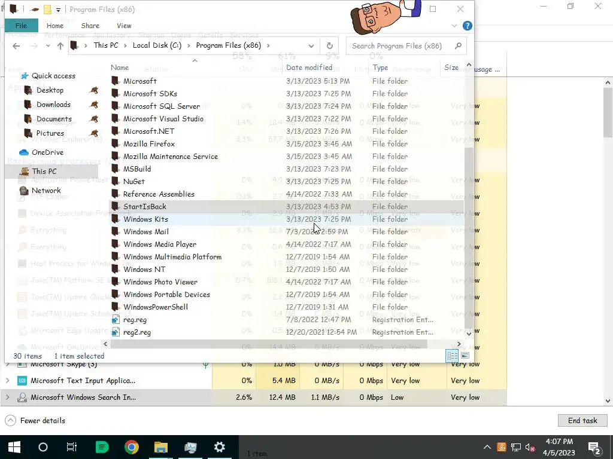Image resolution: width=613 pixels, height=459 pixels.
Task: Click This PC in the address bar
Action: (x=106, y=45)
